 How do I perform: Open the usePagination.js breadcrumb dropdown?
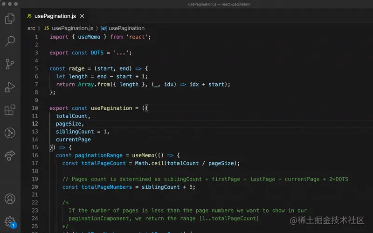tap(72, 28)
